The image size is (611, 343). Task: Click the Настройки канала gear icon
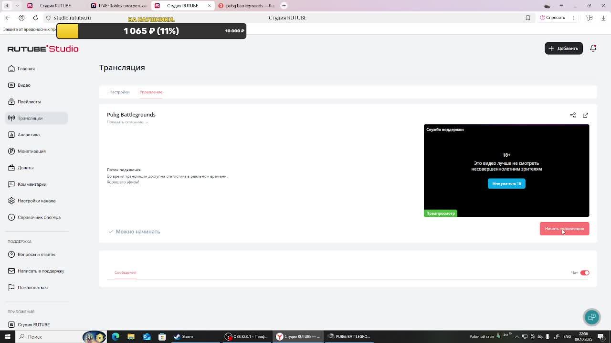(x=11, y=201)
